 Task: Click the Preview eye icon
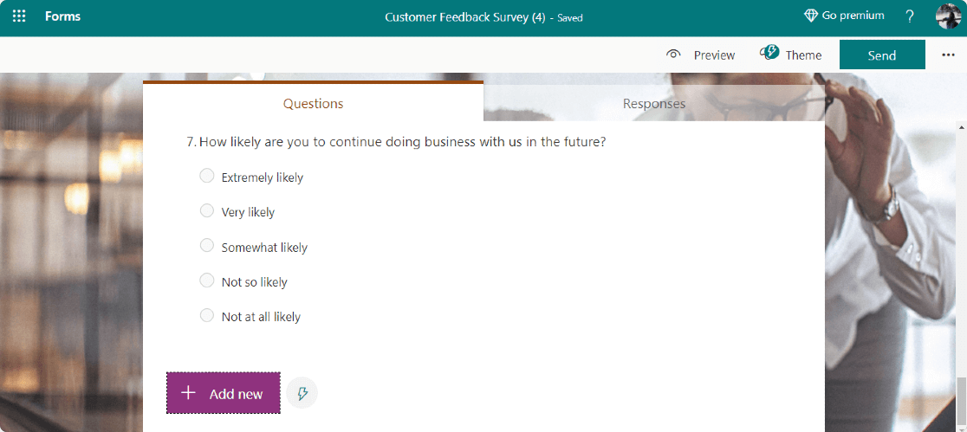point(673,55)
